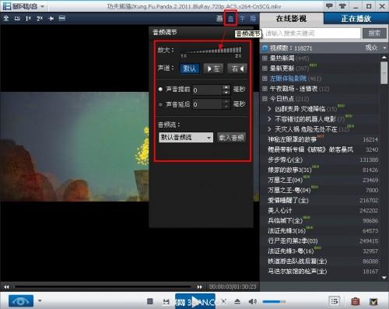Set video size to 2x

(x=40, y=19)
